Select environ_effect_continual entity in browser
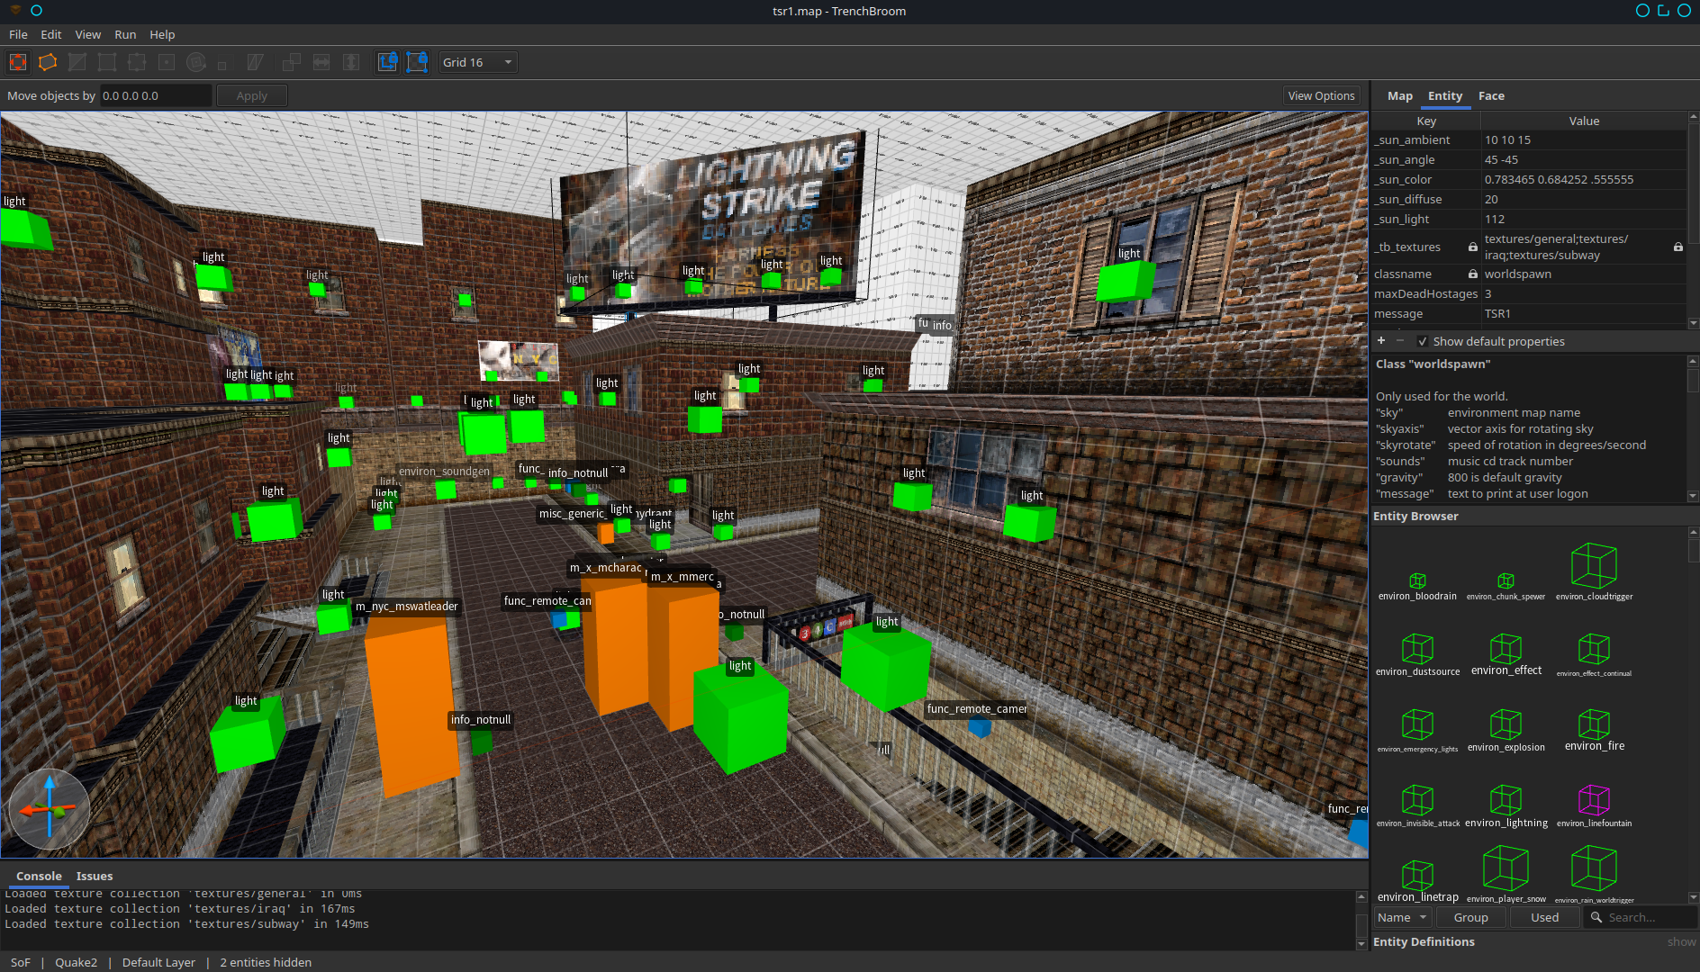The width and height of the screenshot is (1700, 972). (x=1594, y=654)
